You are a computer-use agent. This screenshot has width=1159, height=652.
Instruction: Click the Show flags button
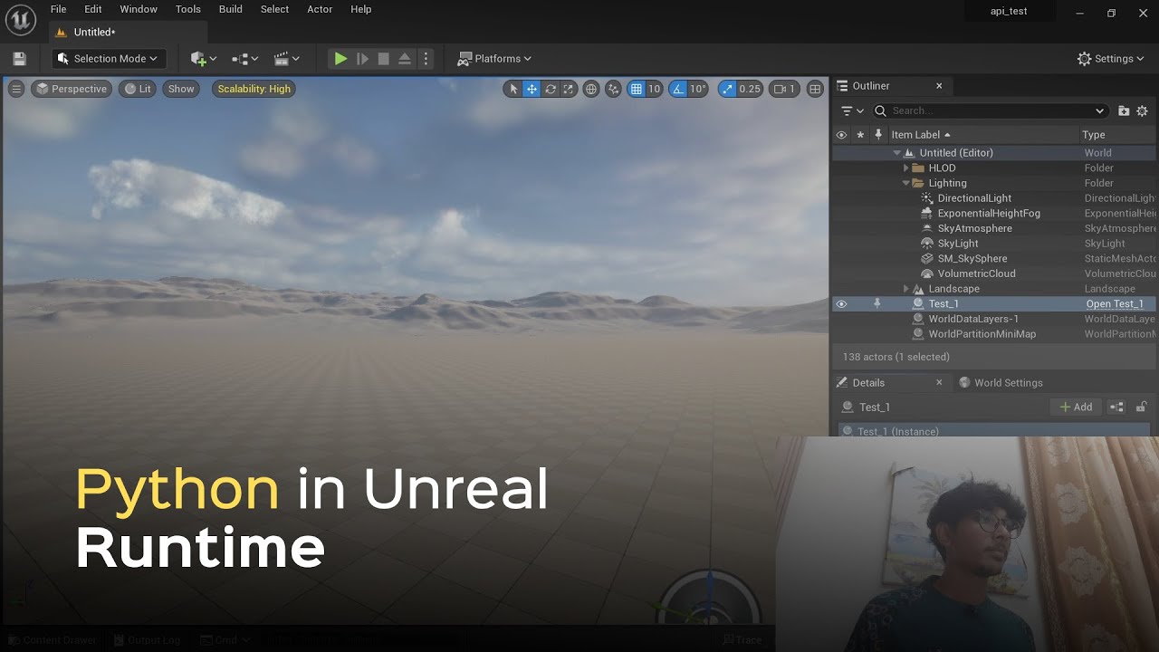tap(181, 89)
